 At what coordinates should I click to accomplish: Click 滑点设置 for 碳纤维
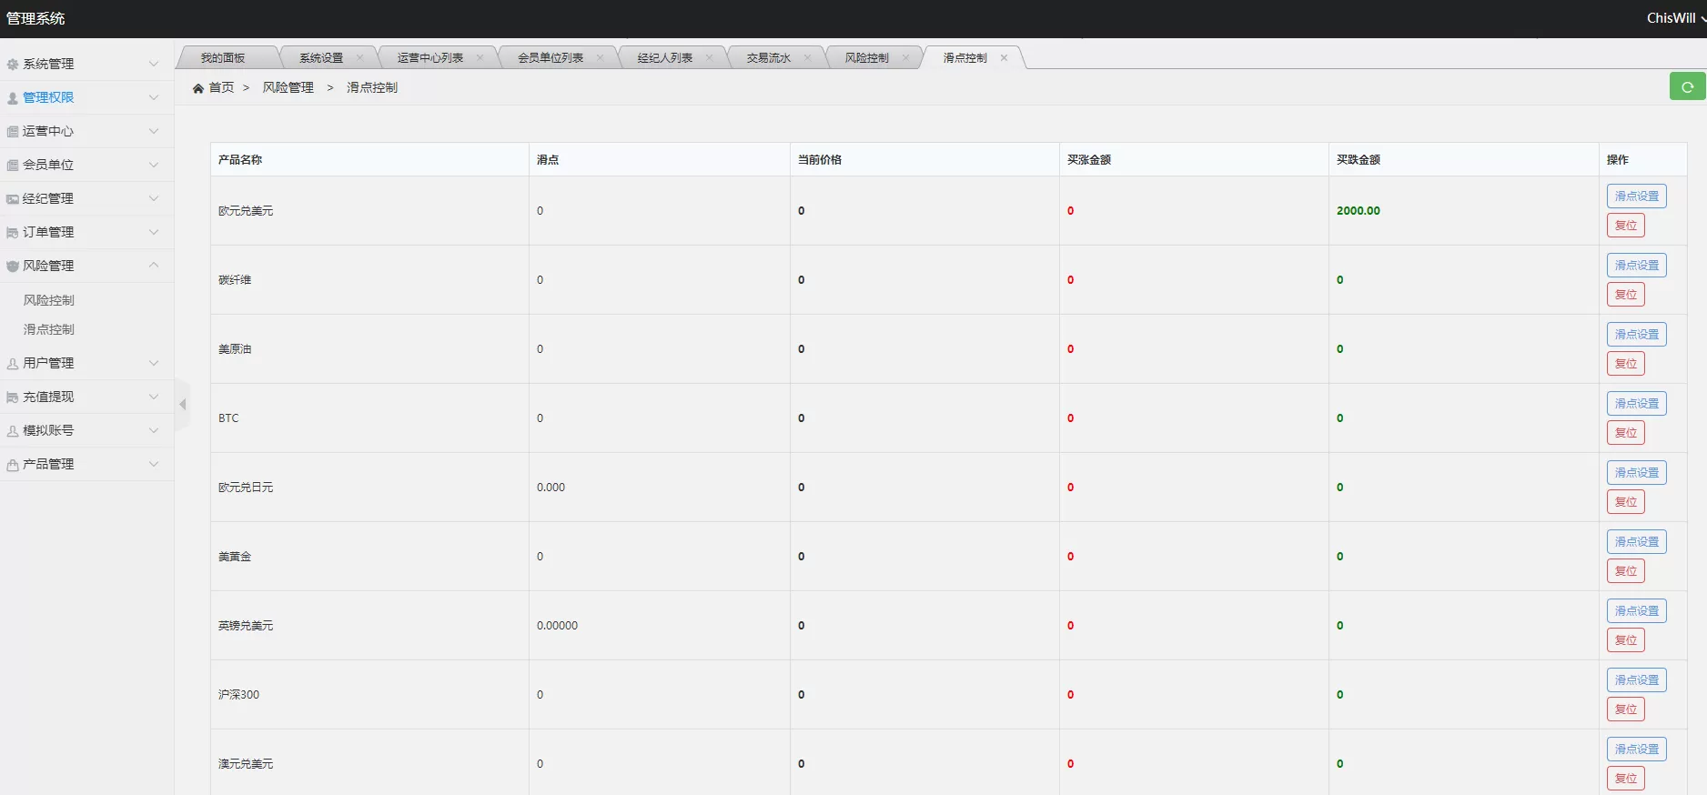[1636, 265]
